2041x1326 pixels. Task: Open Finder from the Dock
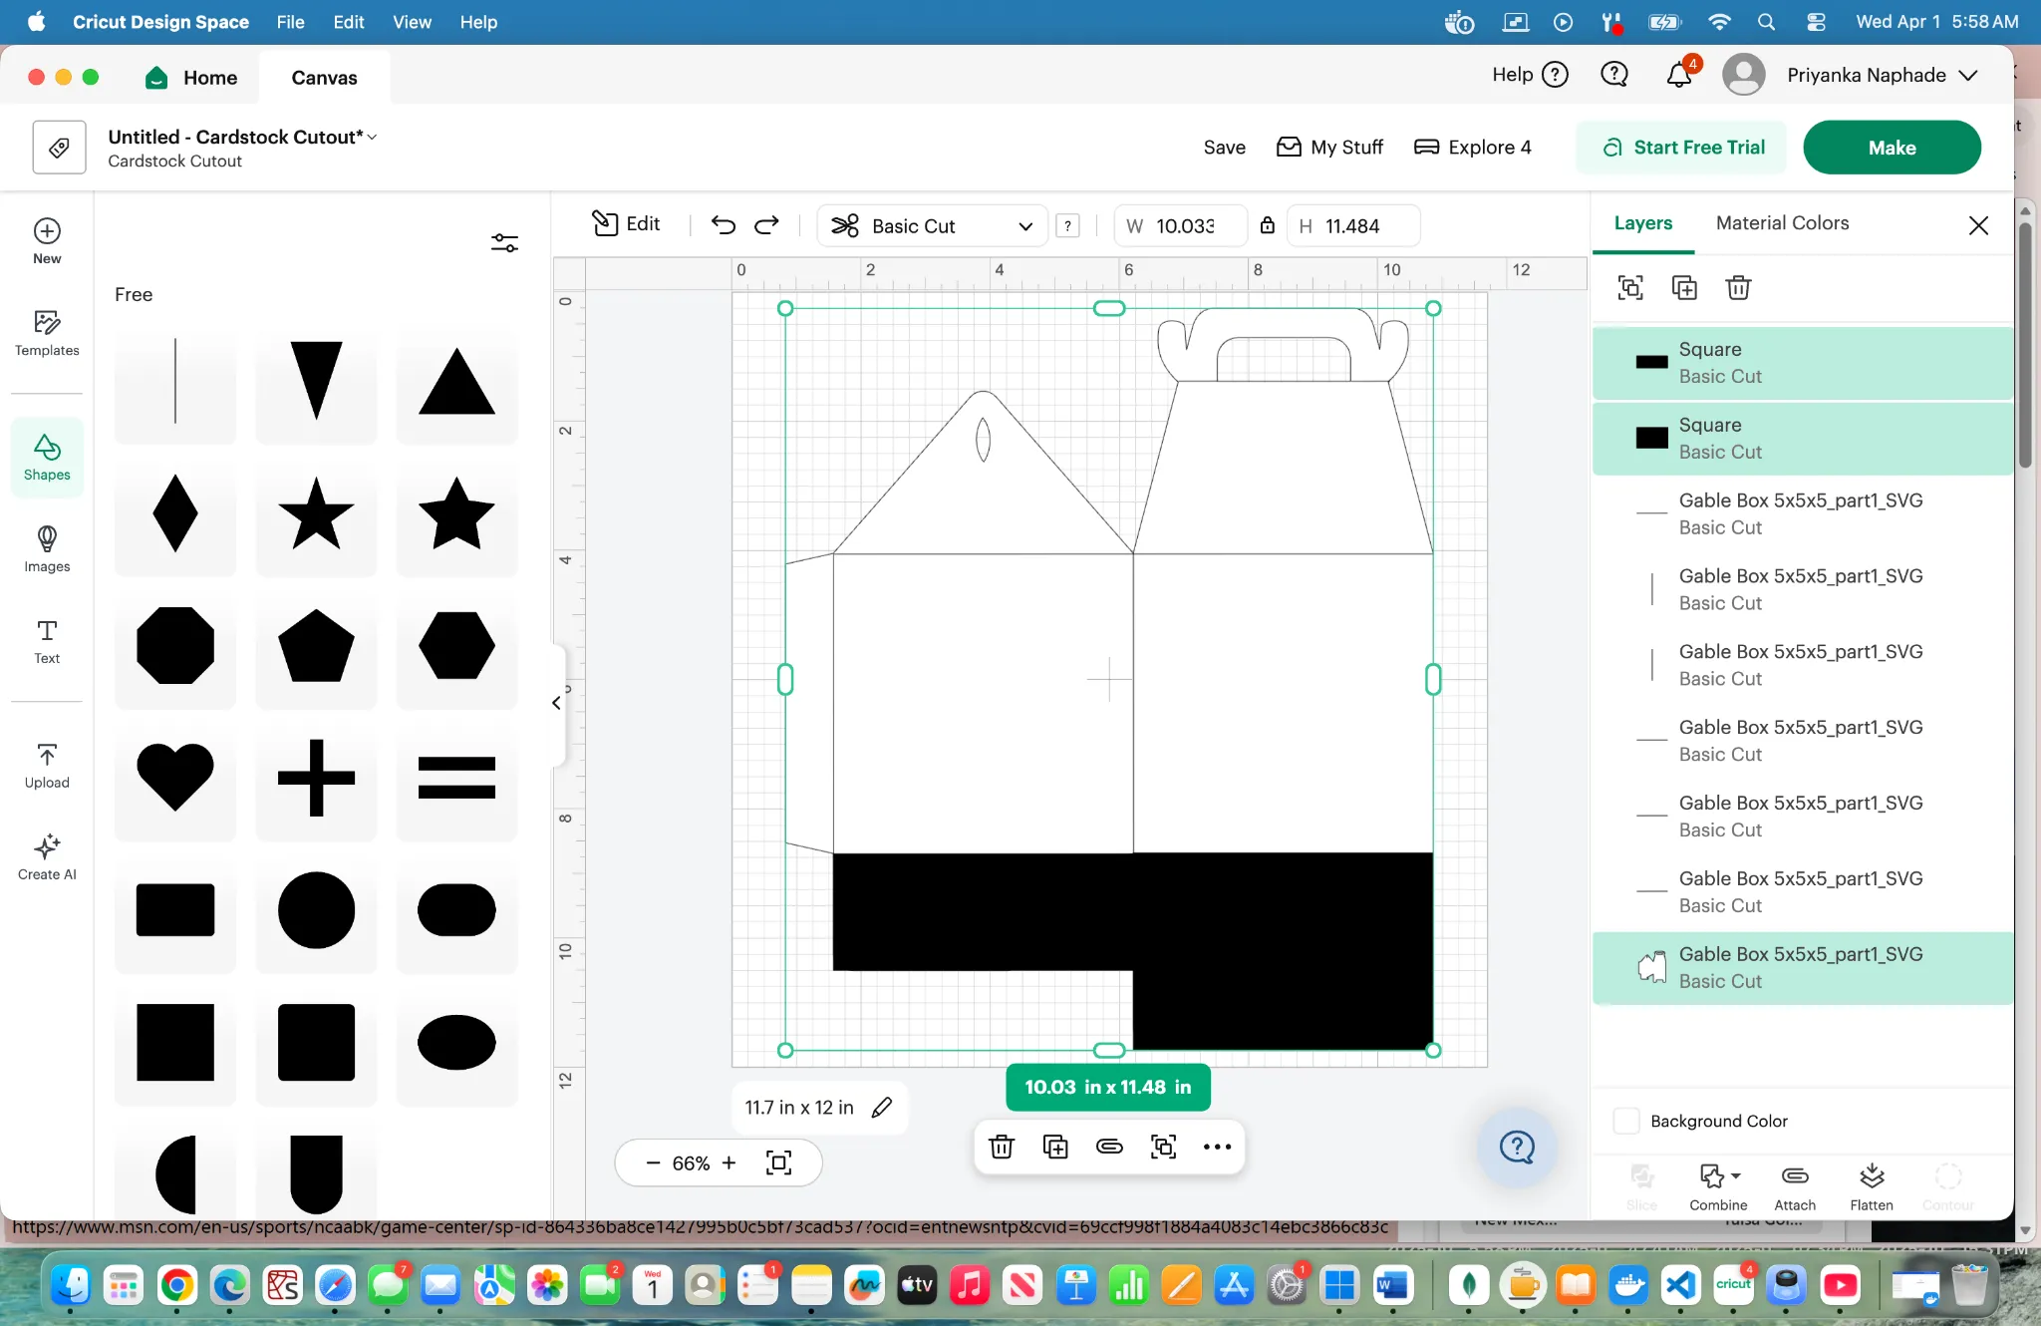pos(71,1285)
